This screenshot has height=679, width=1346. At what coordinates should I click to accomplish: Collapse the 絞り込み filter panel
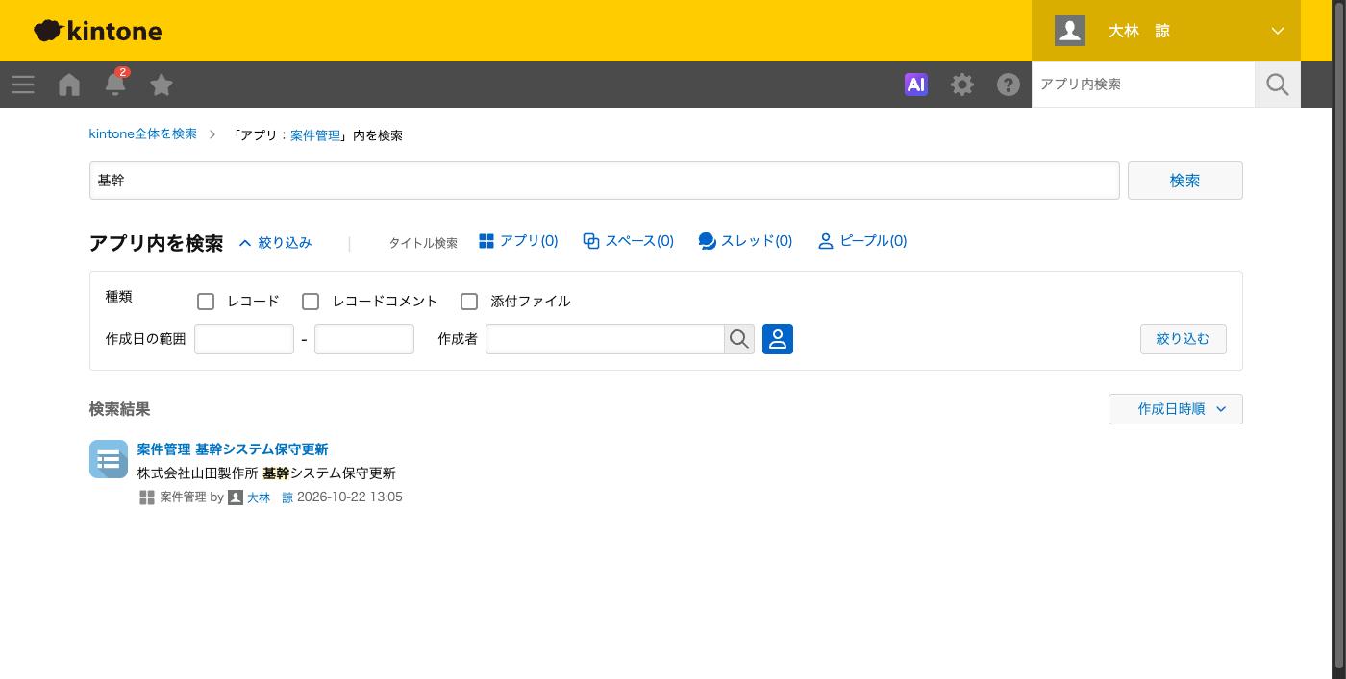(275, 243)
